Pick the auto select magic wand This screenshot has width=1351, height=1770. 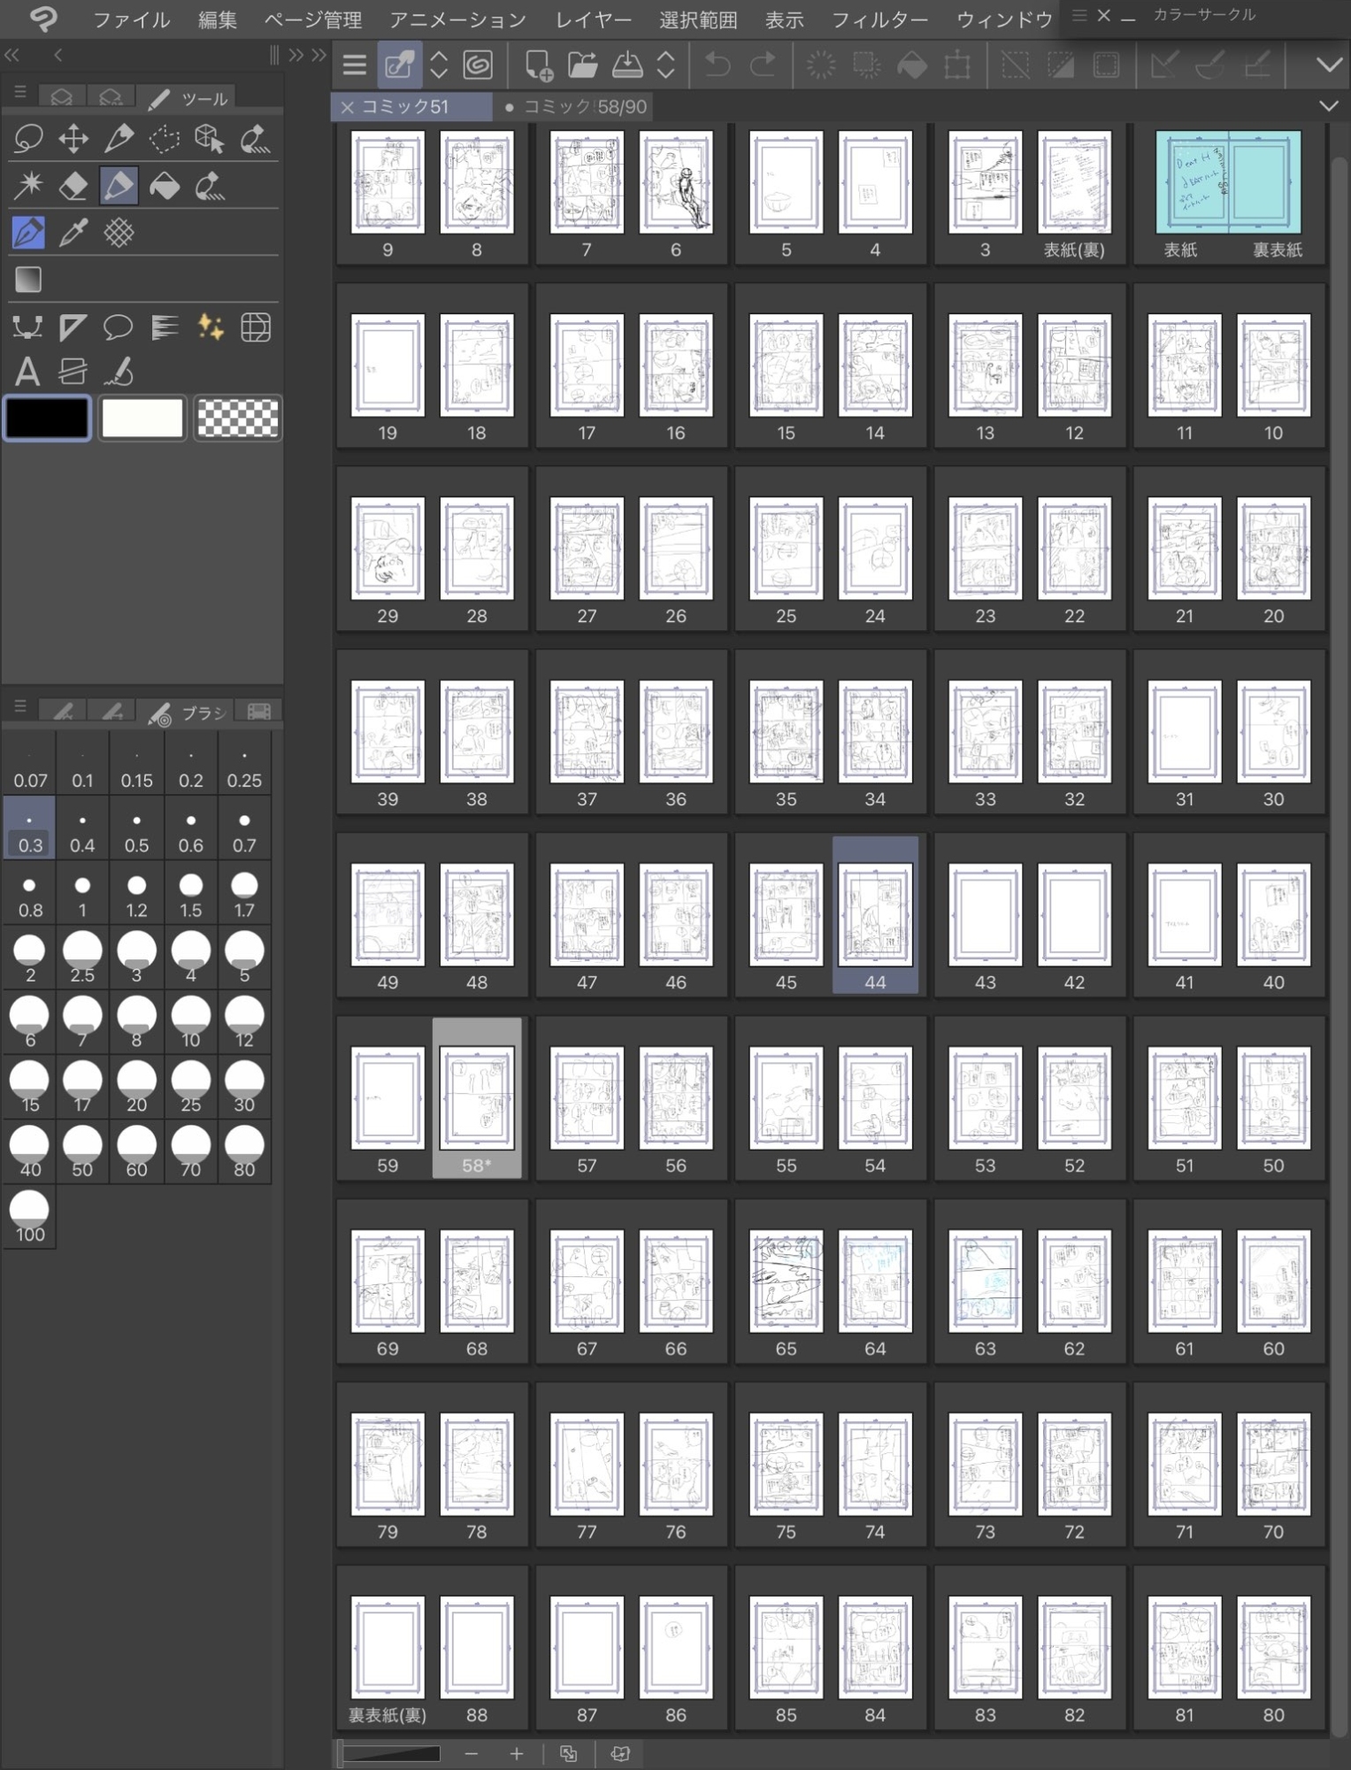[27, 186]
